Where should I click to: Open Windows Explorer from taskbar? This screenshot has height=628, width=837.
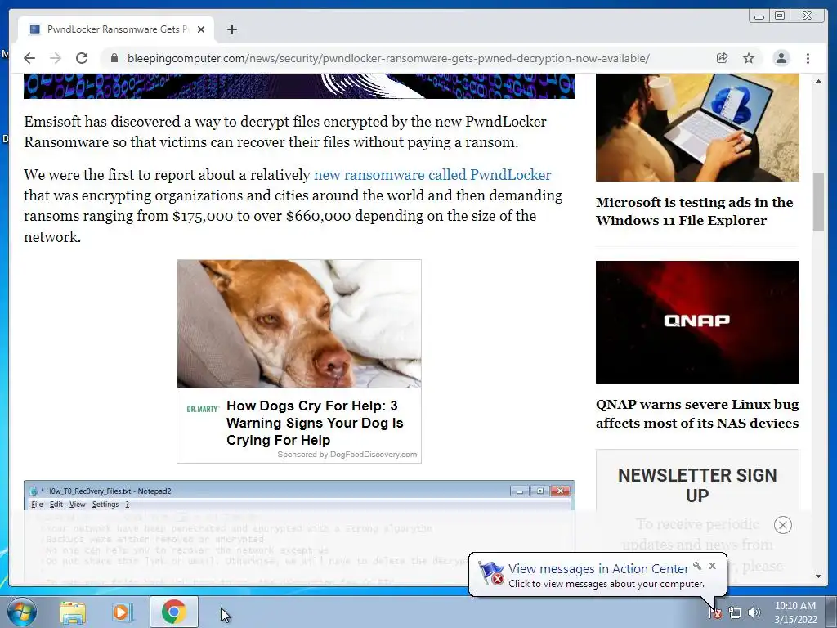[x=73, y=612]
